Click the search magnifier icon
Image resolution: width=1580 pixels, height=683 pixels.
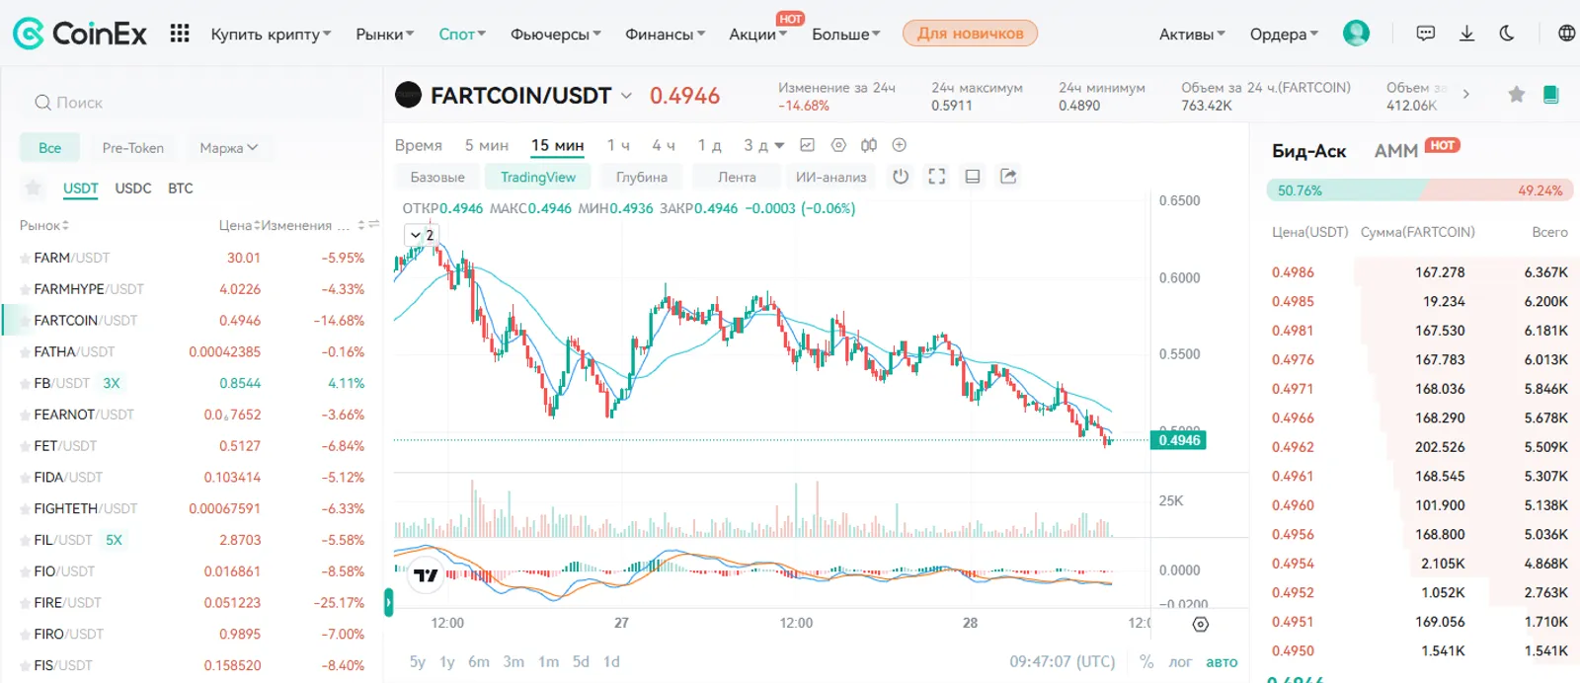(x=42, y=103)
